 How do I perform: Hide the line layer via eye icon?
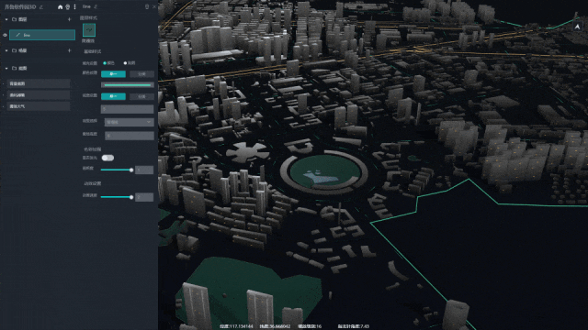tap(5, 35)
